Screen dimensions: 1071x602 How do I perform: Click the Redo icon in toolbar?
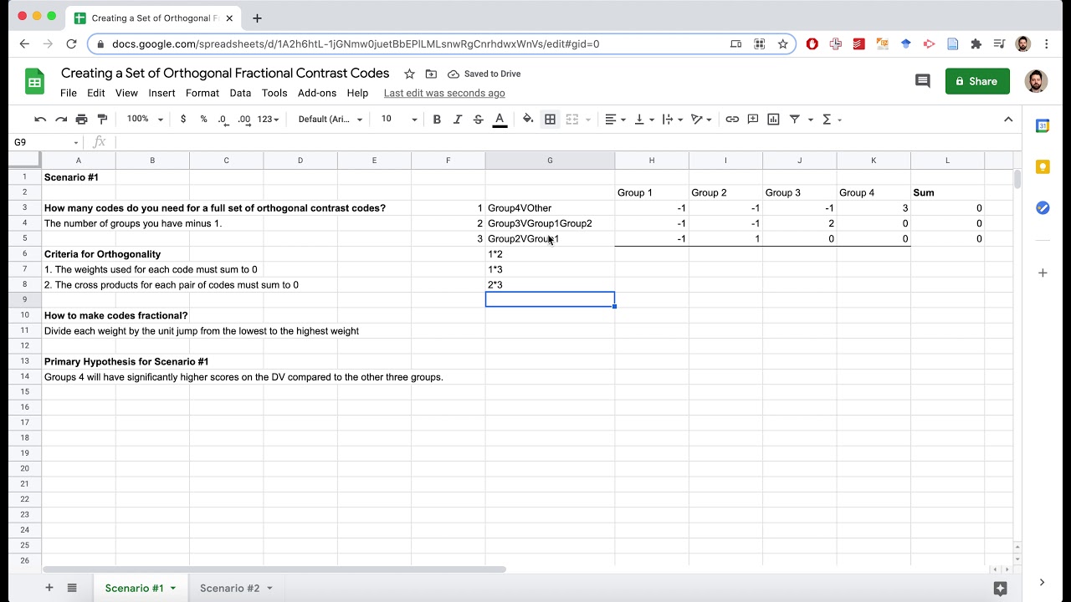[x=61, y=120]
